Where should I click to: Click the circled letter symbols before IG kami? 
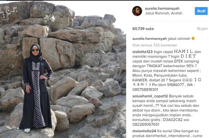coord(187,80)
